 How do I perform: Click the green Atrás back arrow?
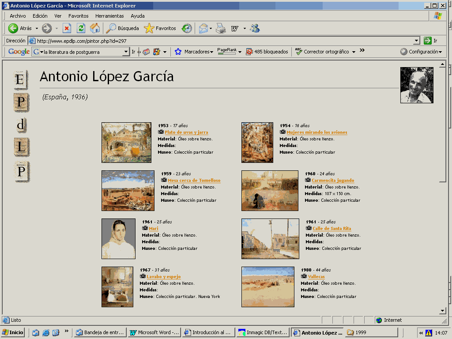tap(13, 28)
